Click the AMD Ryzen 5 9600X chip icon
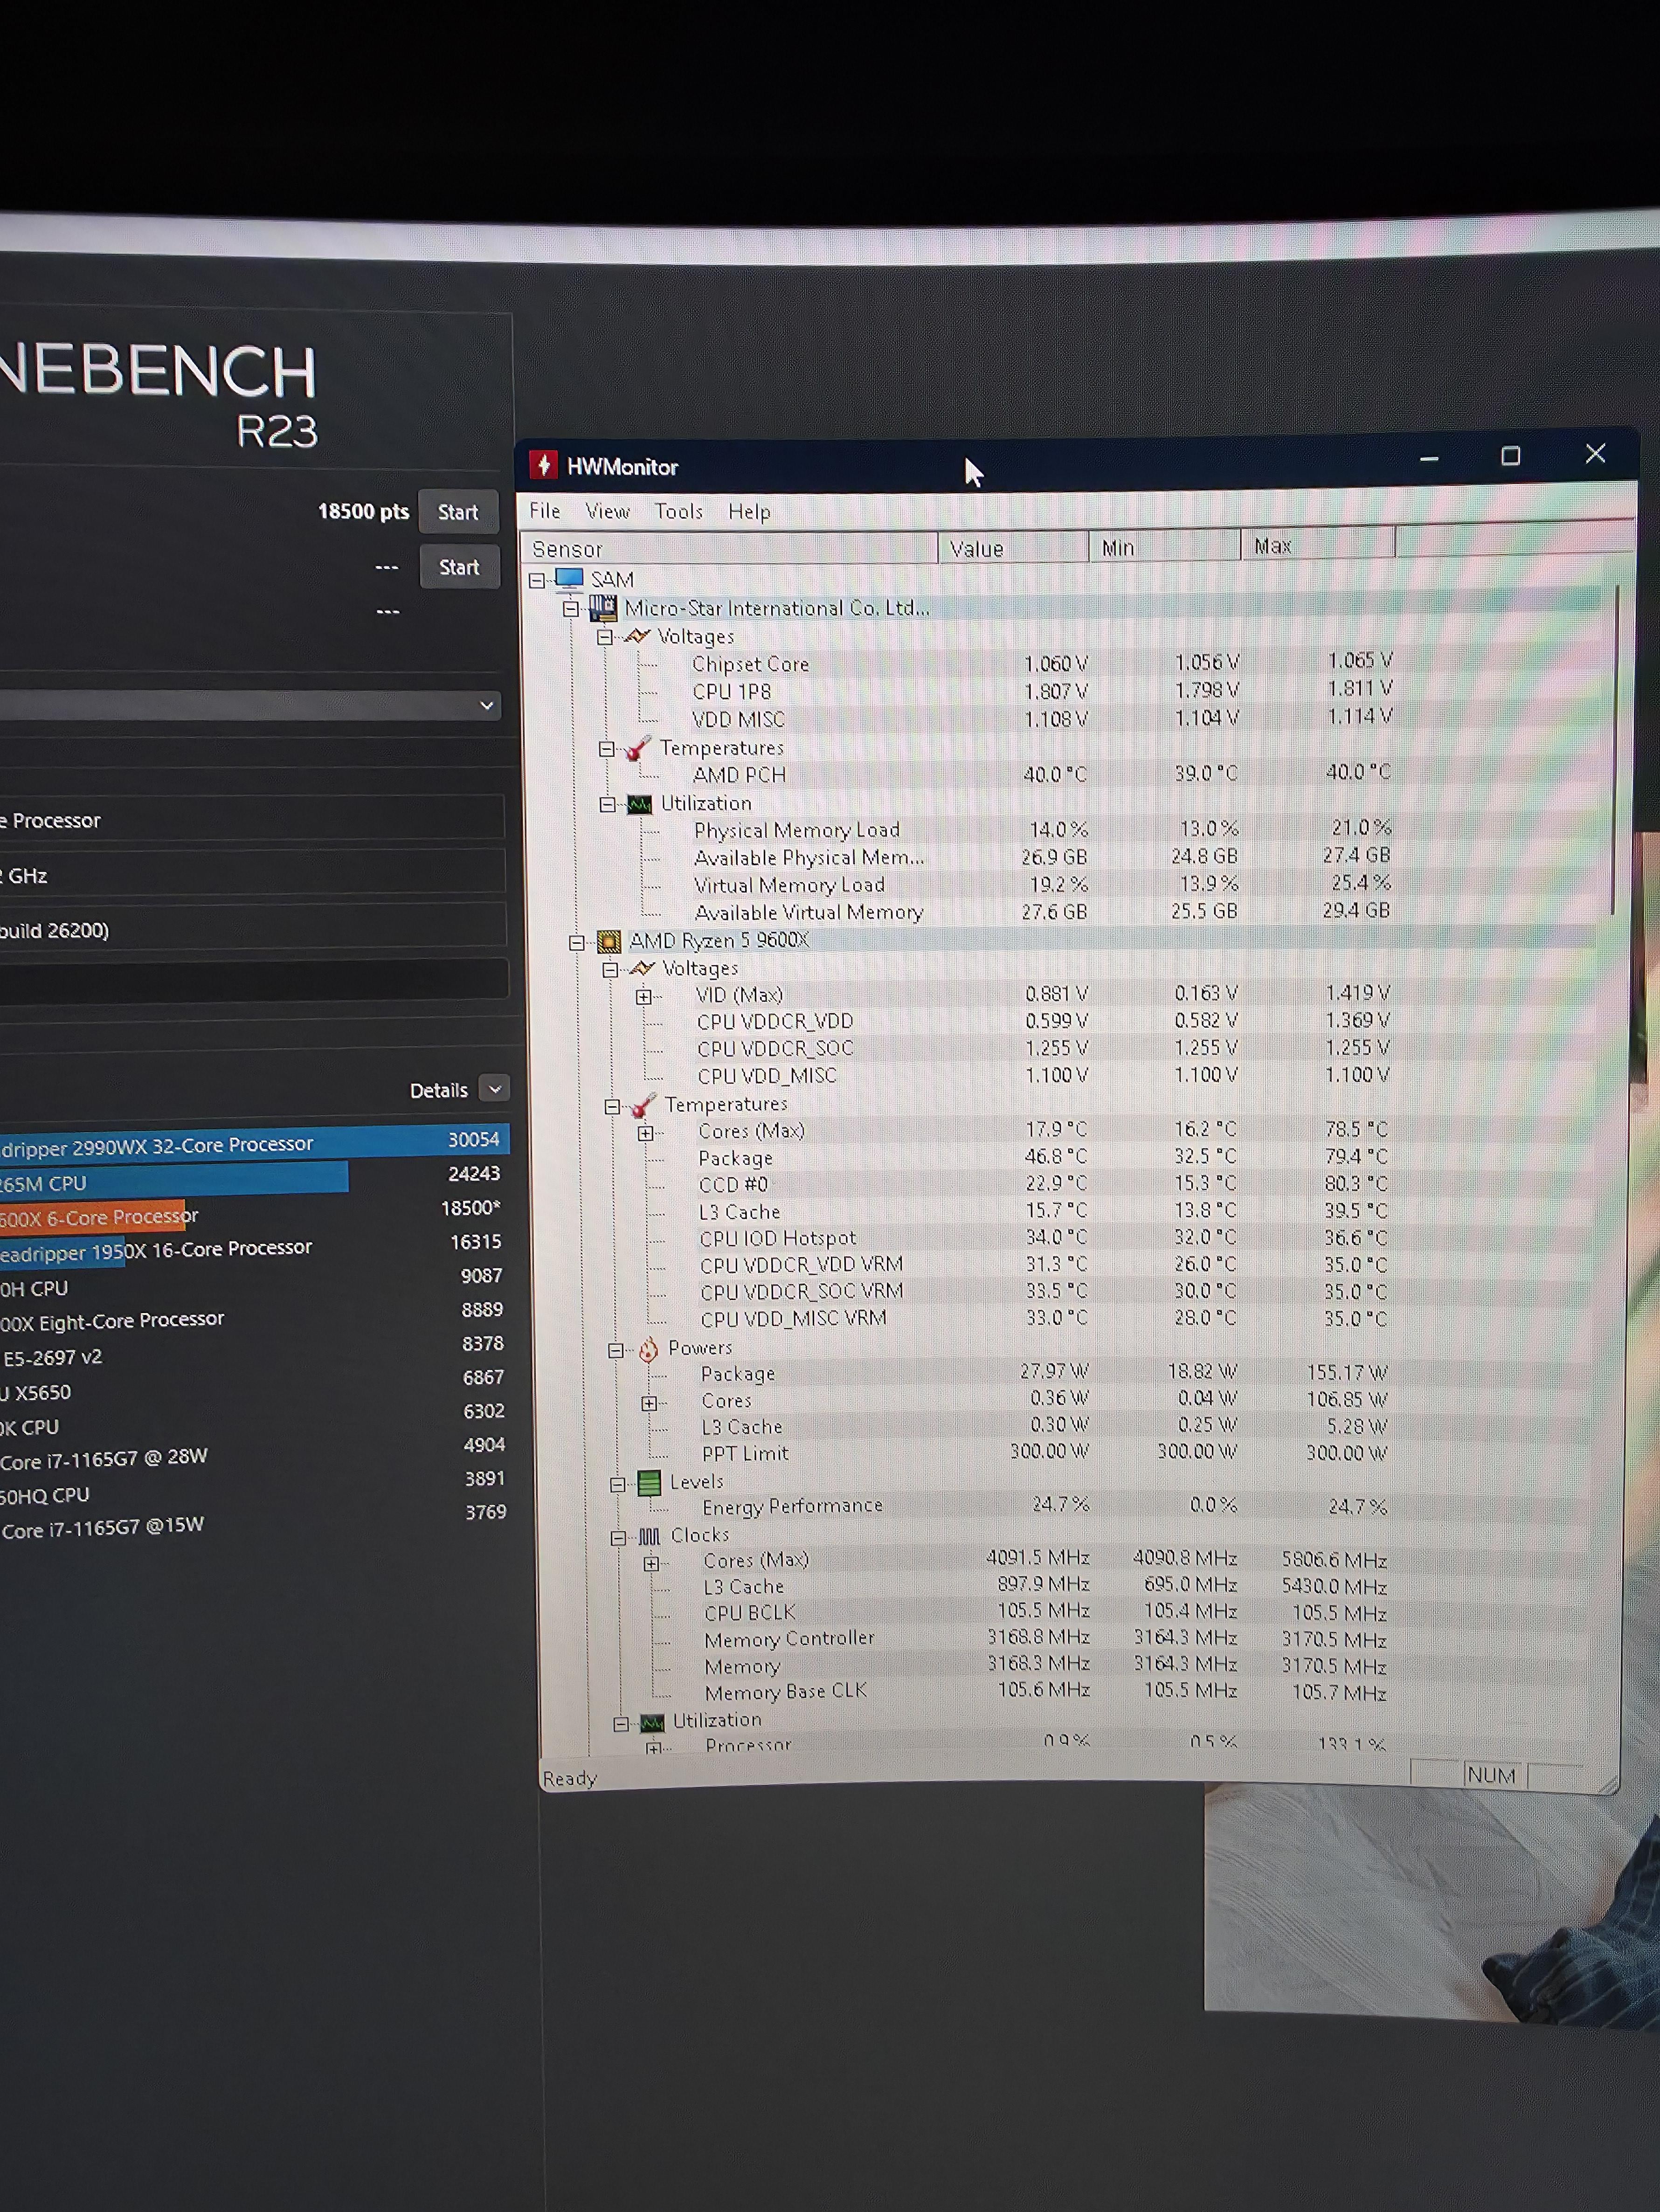The height and width of the screenshot is (2212, 1660). 609,941
